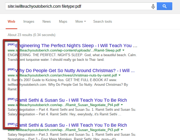Click the Ramit-Sleep.pdf green URL text
This screenshot has width=180, height=140.
click(x=64, y=50)
